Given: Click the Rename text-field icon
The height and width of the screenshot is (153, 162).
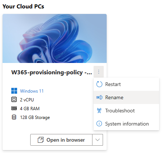Looking at the screenshot, I should (99, 97).
